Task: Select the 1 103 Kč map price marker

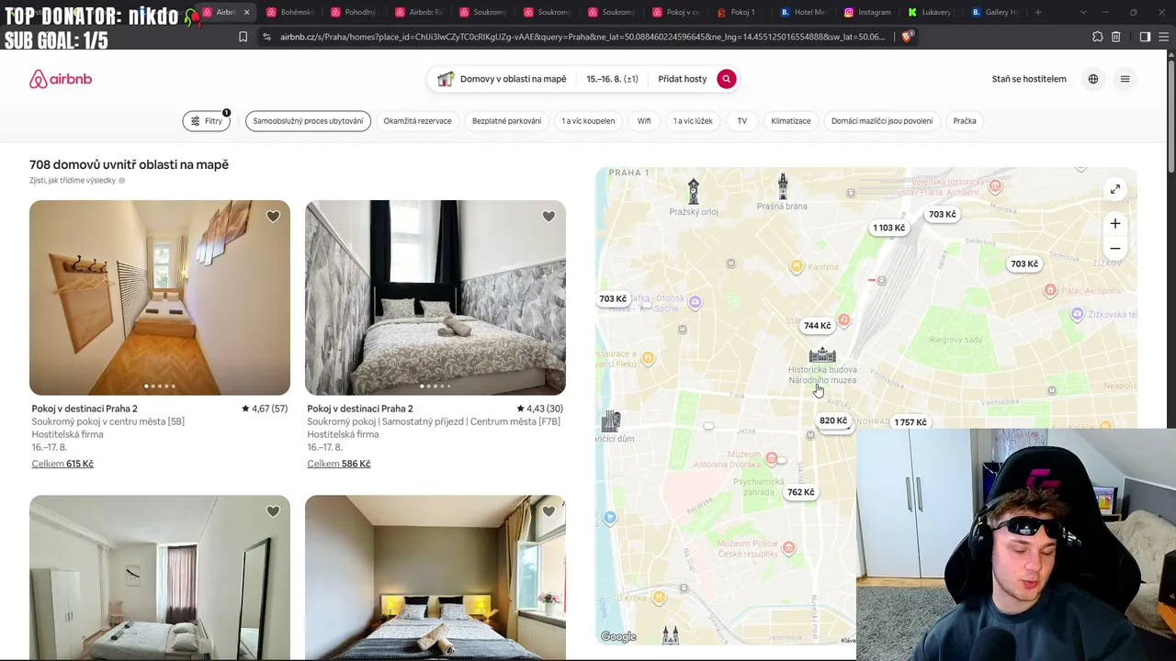Action: 888,228
